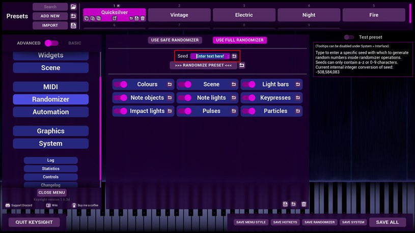Open the Statistics page
The width and height of the screenshot is (415, 233).
click(x=50, y=168)
